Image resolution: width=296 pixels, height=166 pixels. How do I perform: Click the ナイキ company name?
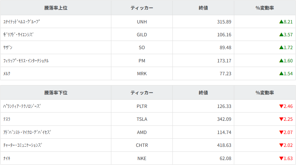pyautogui.click(x=7, y=158)
